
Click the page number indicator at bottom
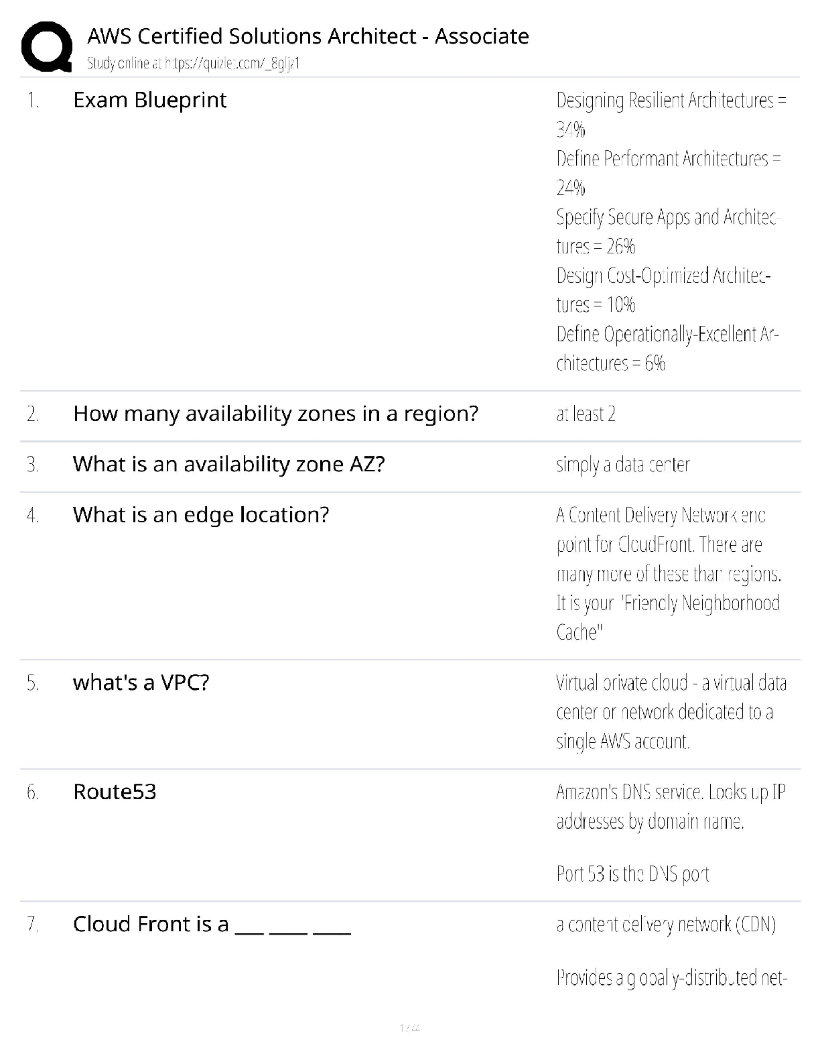point(409,1028)
